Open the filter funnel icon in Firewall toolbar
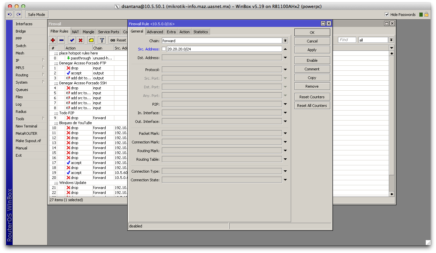The image size is (436, 253). click(x=102, y=40)
